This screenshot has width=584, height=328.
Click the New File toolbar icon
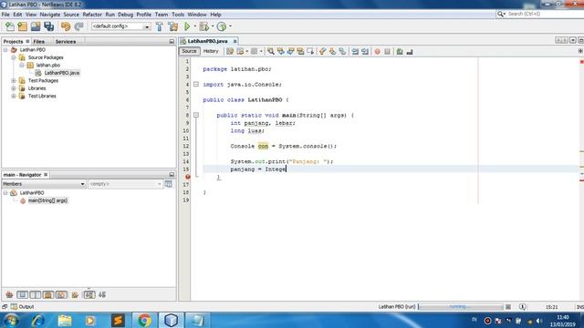tap(10, 26)
